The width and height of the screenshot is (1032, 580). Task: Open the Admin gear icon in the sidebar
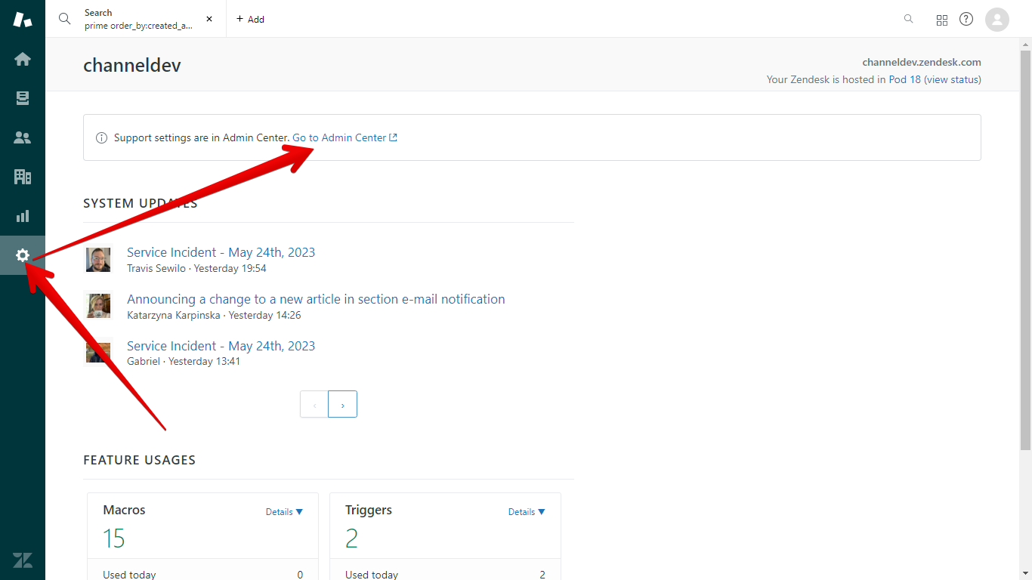[23, 255]
